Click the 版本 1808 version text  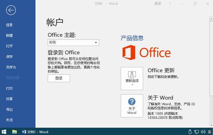[x=165, y=115]
